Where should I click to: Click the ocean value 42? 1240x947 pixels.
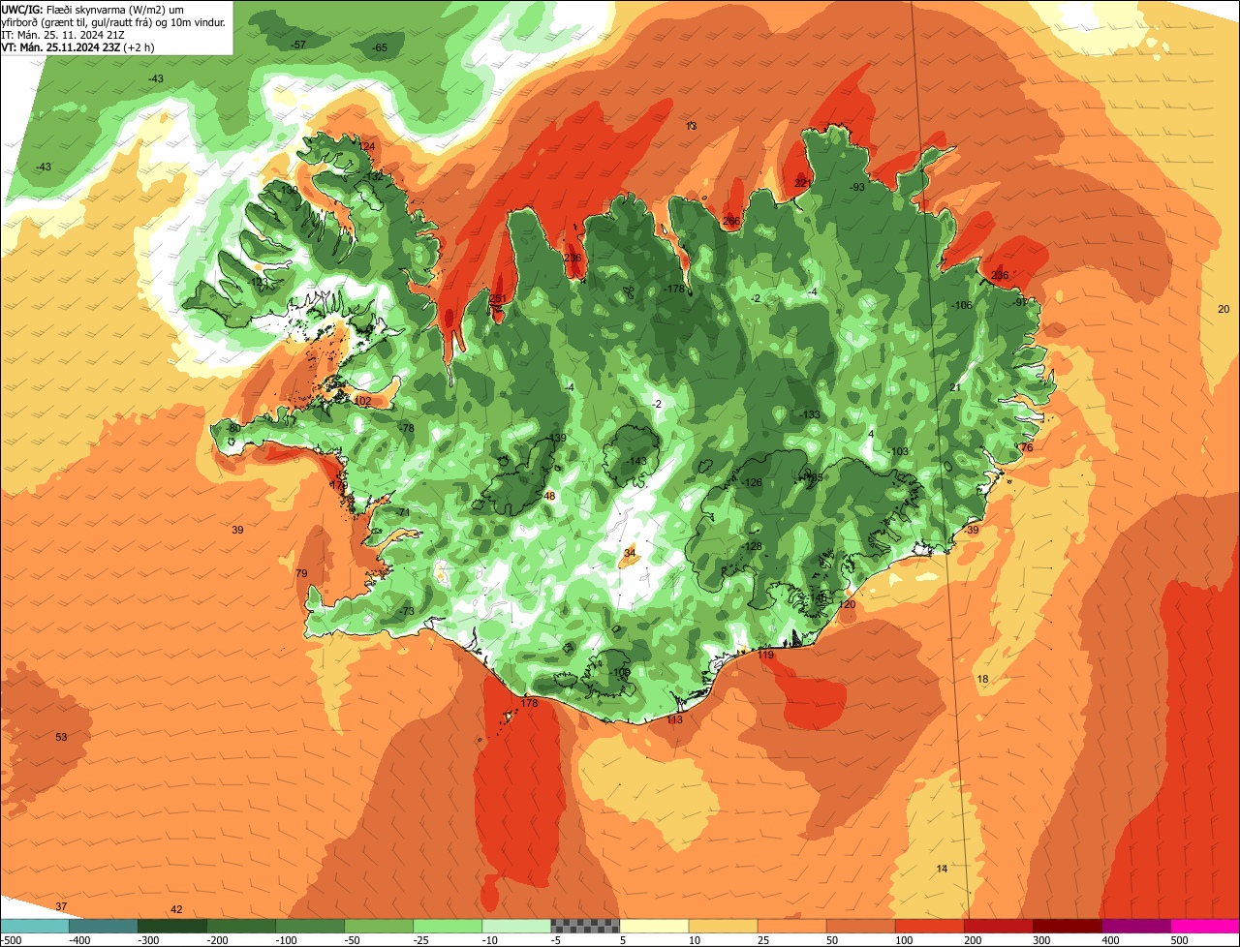176,909
